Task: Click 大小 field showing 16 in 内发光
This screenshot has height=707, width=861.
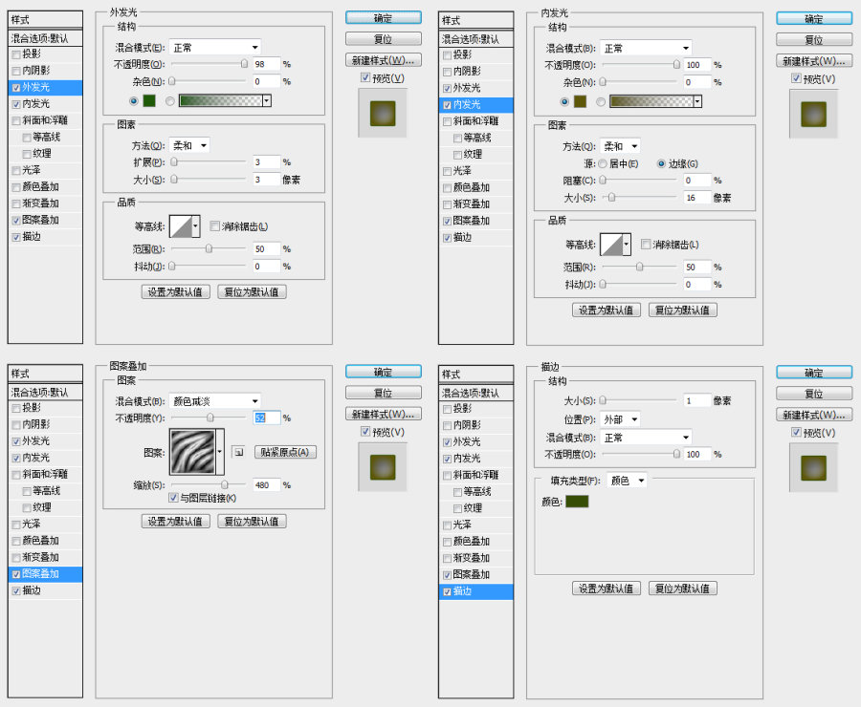Action: pyautogui.click(x=697, y=198)
